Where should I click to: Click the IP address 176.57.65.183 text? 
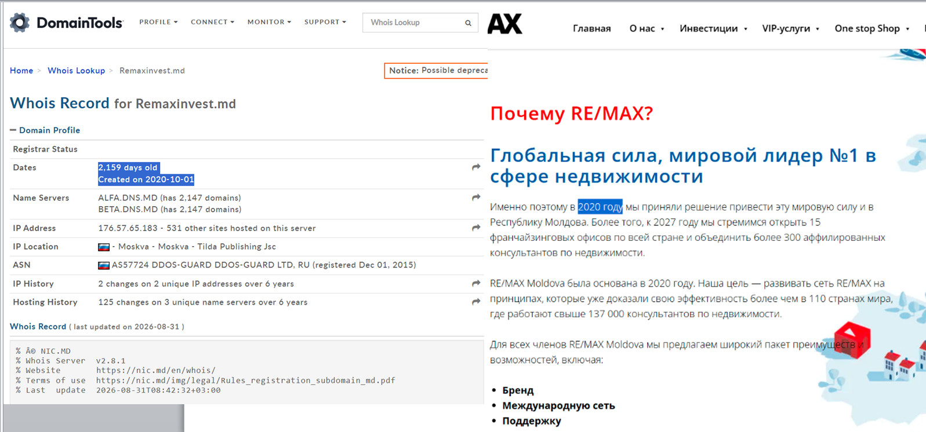(x=128, y=228)
